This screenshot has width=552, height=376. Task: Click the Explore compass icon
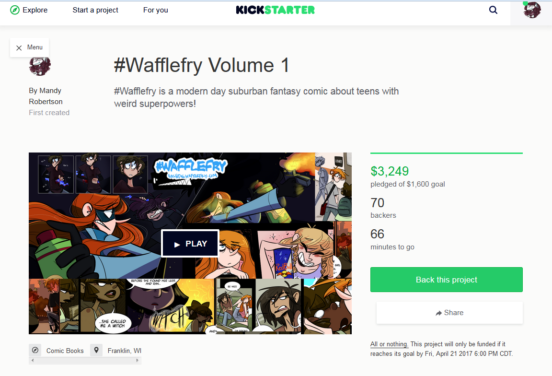point(15,10)
